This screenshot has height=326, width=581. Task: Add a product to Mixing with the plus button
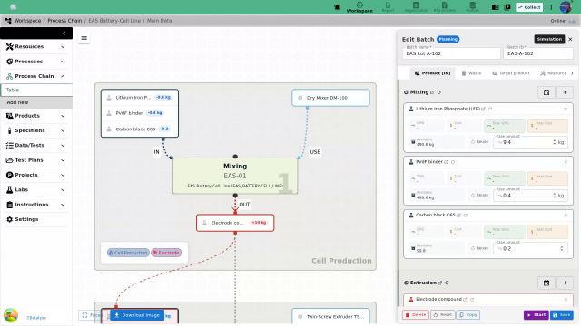coord(565,92)
